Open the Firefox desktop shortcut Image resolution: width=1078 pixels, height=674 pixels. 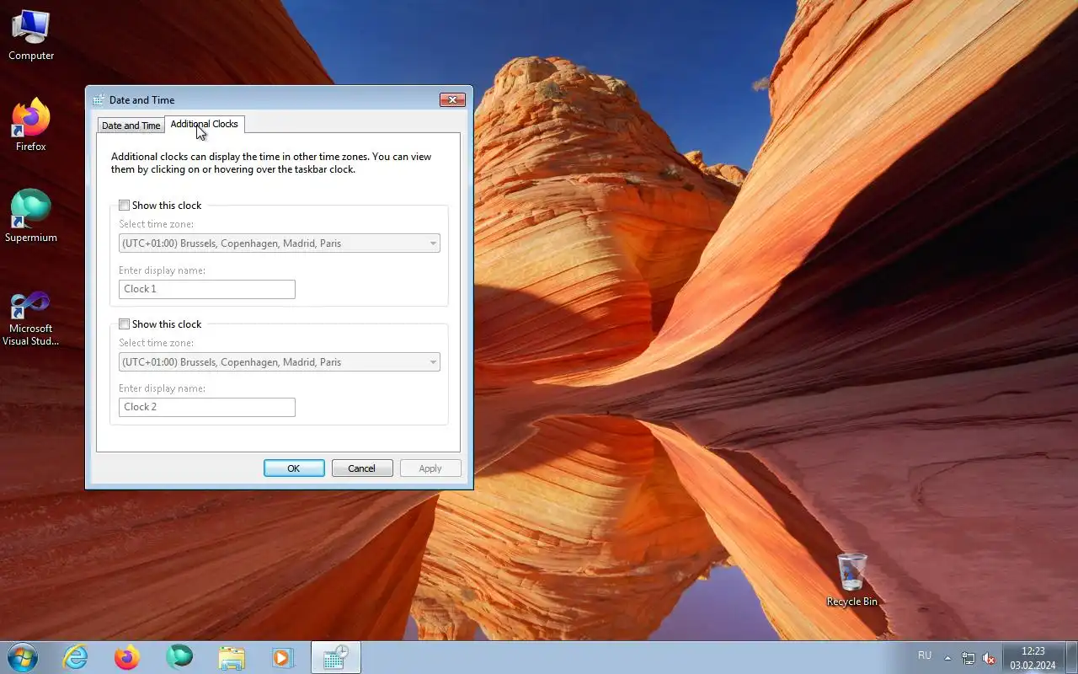[x=31, y=126]
